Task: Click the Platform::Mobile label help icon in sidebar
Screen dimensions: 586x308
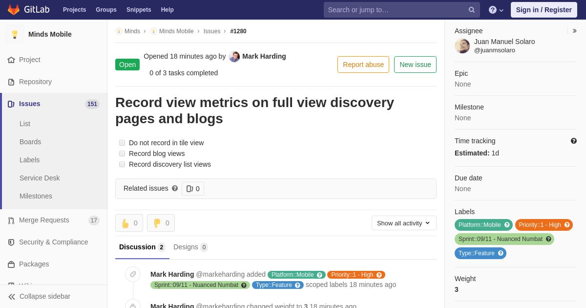Action: [x=507, y=225]
